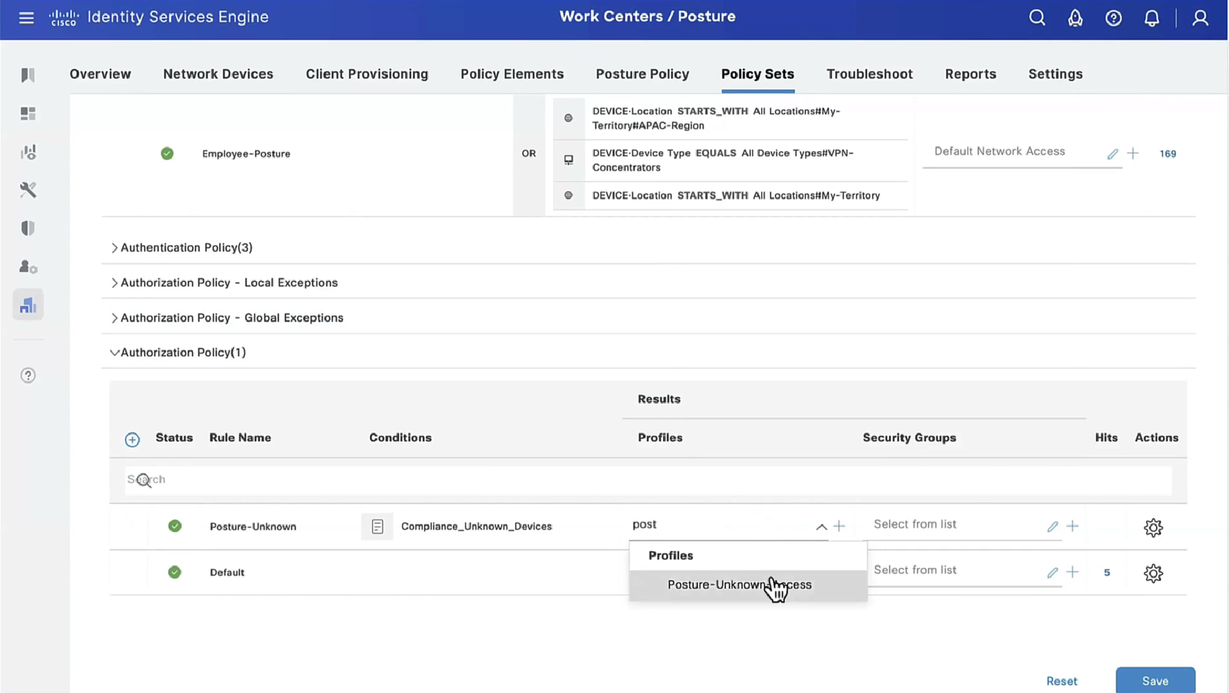Click the Posture-Unknown rule actions gear
The image size is (1229, 693).
[x=1153, y=527]
